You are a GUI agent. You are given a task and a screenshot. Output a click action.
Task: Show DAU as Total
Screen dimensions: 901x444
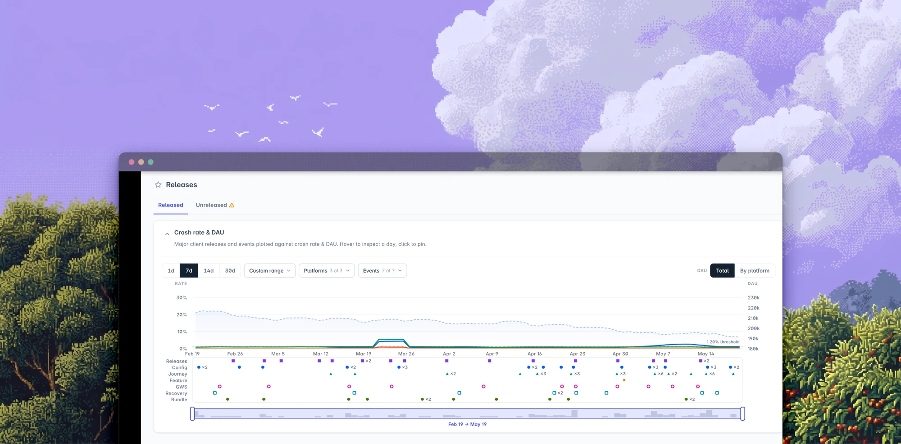(722, 271)
